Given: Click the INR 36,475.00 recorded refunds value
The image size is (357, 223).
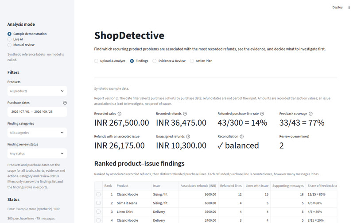Looking at the screenshot, I should coord(181,123).
